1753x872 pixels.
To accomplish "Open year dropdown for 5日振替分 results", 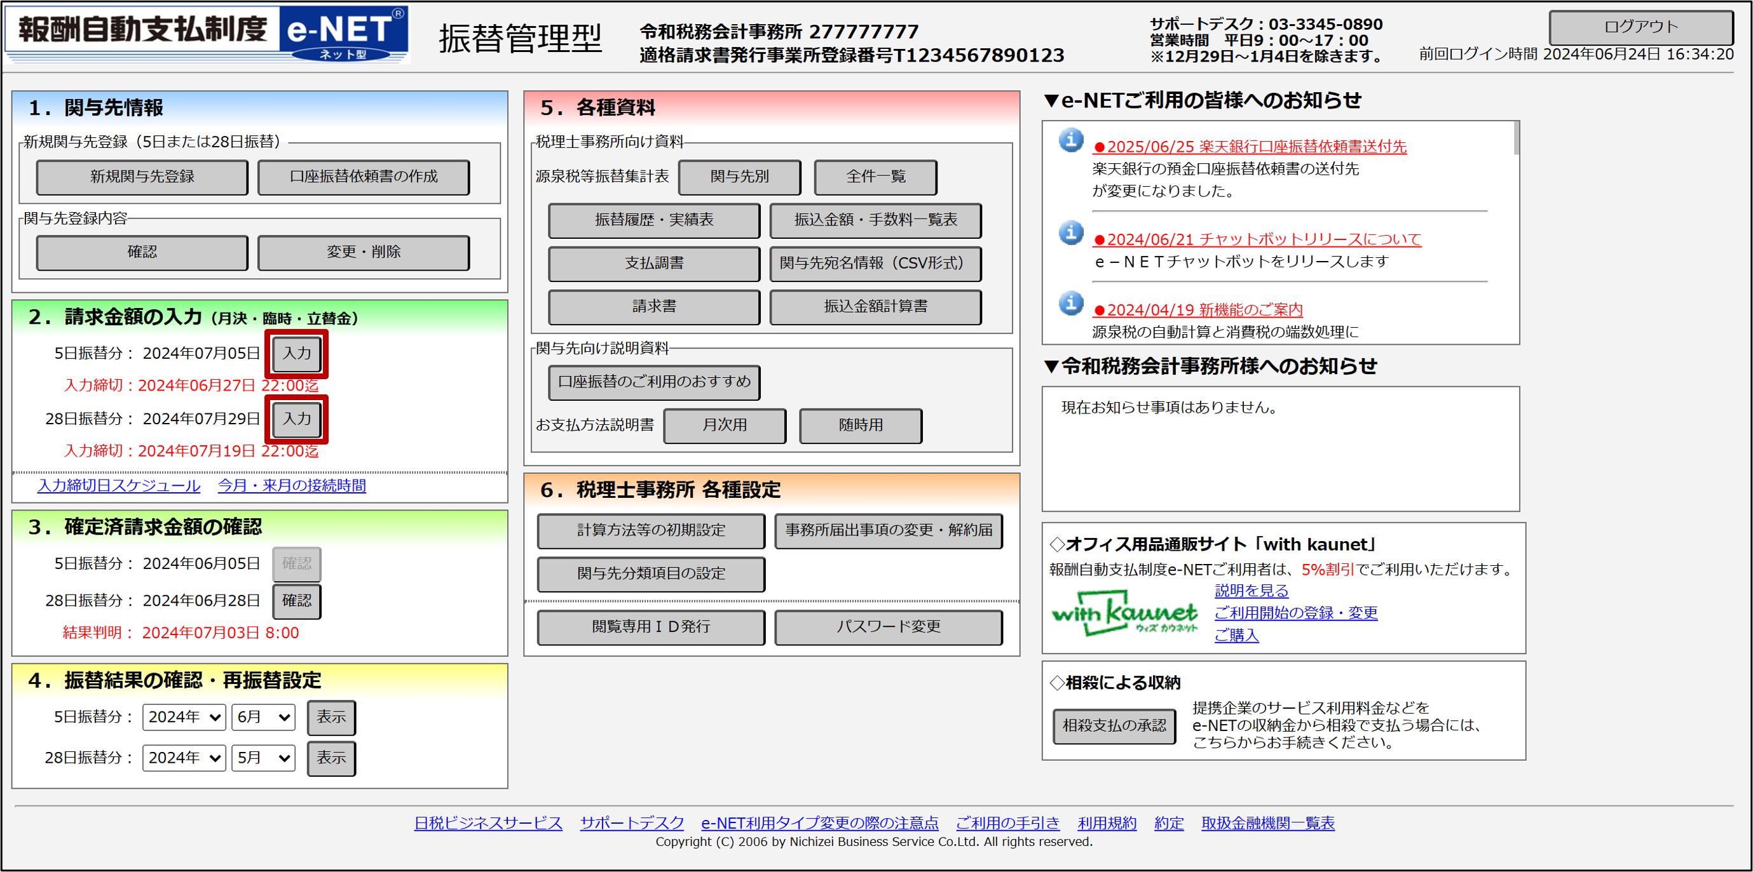I will click(184, 717).
